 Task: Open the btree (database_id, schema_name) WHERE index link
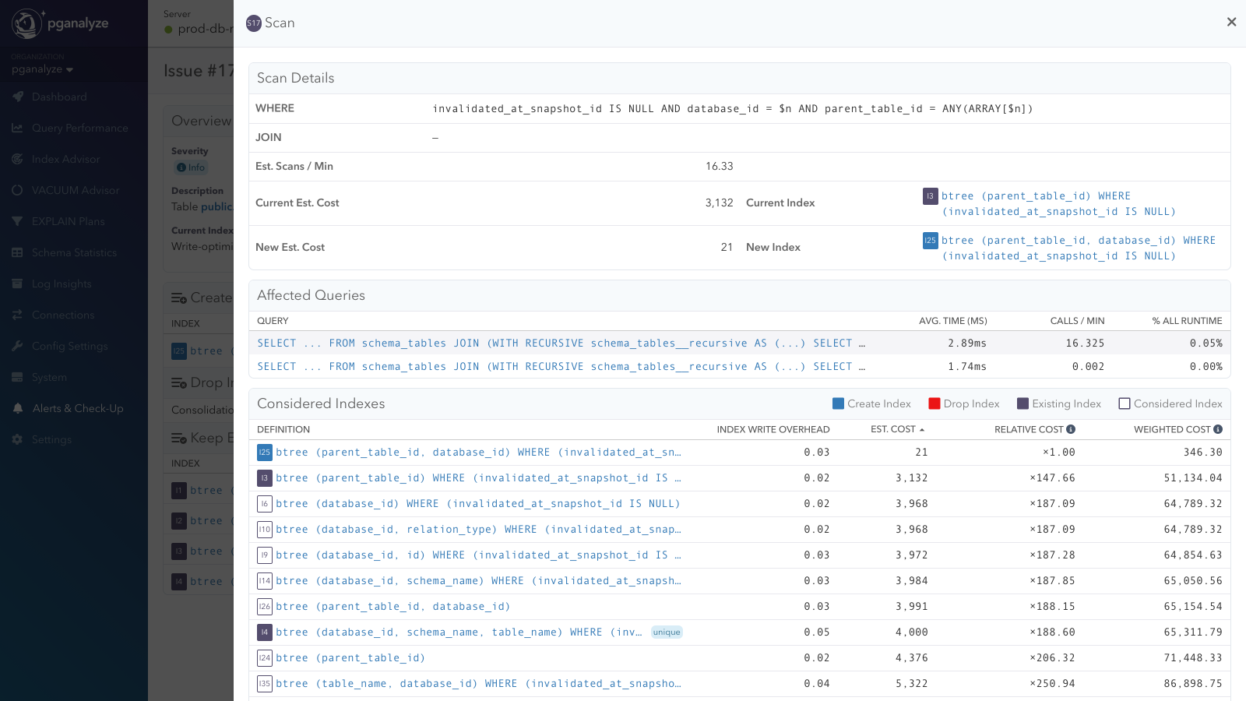(478, 581)
